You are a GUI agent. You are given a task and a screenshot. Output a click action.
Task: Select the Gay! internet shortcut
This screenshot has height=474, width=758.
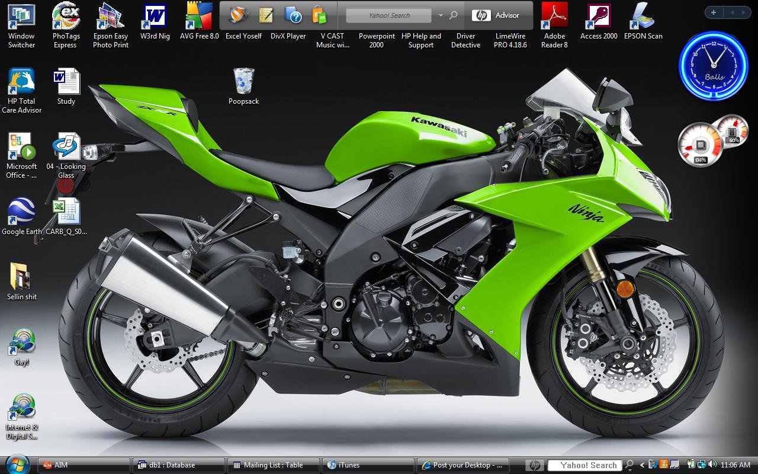pyautogui.click(x=21, y=348)
